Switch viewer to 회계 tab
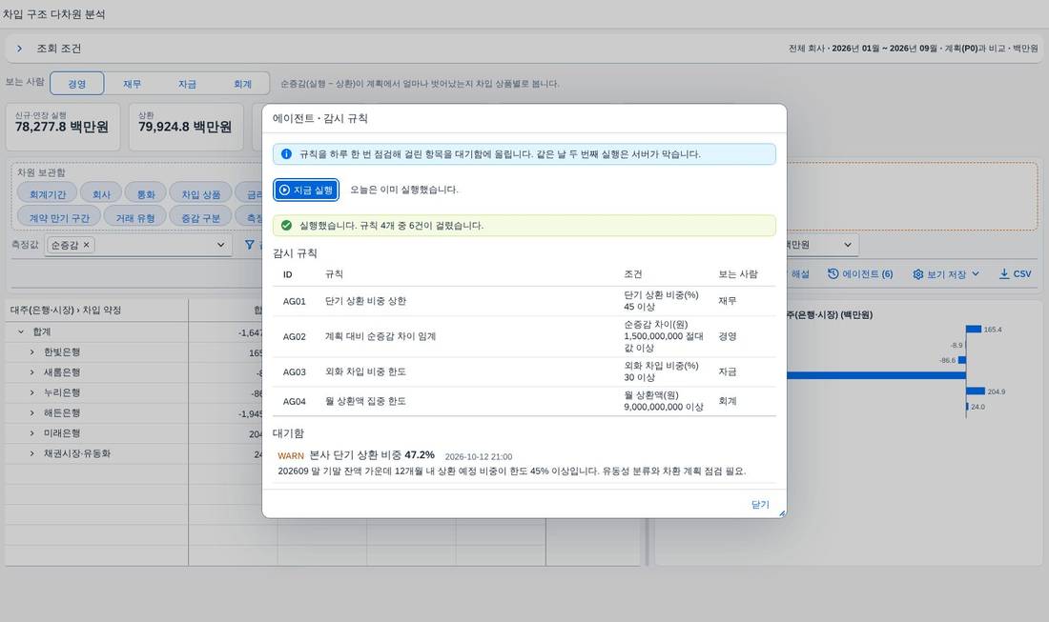The image size is (1049, 622). click(242, 84)
